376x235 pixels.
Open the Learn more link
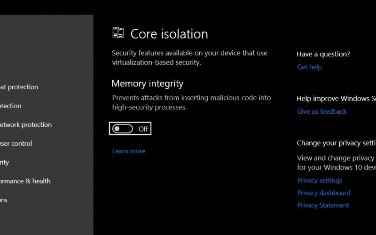tap(128, 151)
